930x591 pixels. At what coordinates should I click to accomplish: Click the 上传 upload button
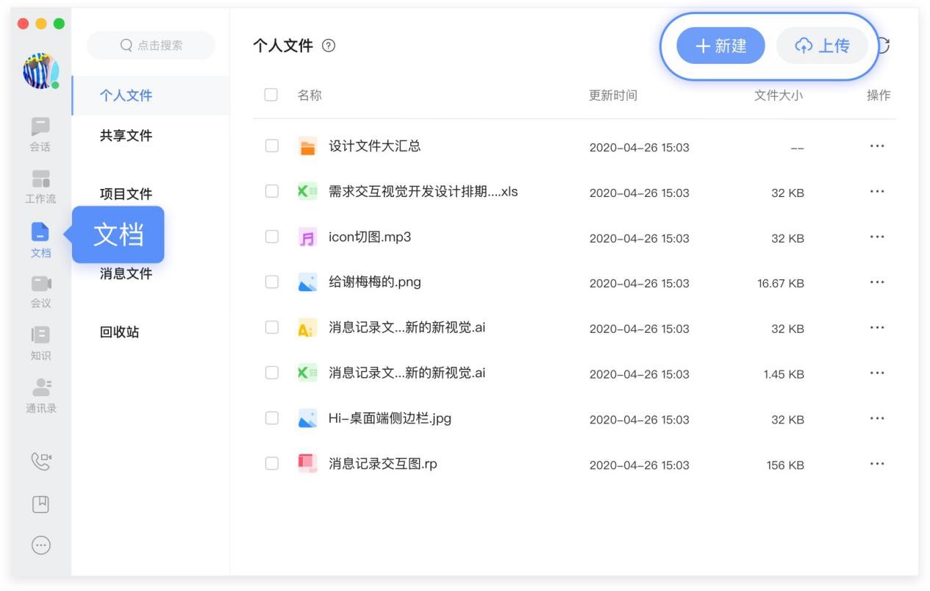[822, 46]
